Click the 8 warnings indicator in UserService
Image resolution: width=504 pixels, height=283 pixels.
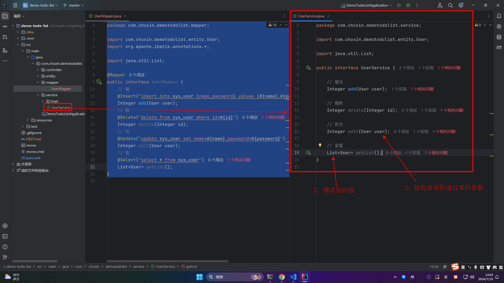pyautogui.click(x=478, y=25)
